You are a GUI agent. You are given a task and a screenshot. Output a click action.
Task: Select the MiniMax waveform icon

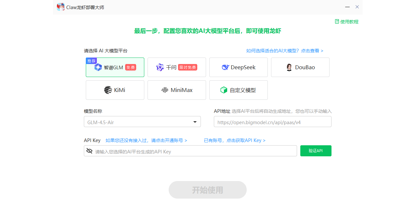pyautogui.click(x=164, y=90)
